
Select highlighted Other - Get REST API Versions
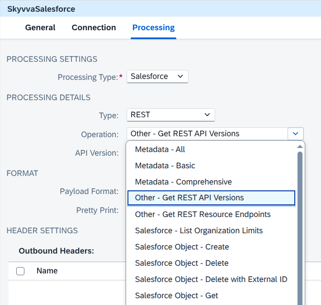click(x=211, y=198)
